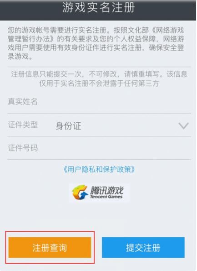This screenshot has height=271, width=197.
Task: Click the 仅用于实名注册 disclaimer line
Action: tap(99, 83)
